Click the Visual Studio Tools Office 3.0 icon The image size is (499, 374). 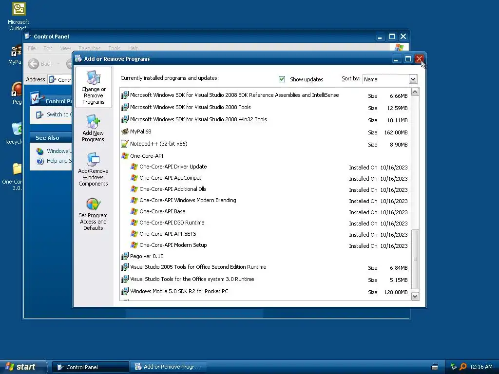pos(125,279)
